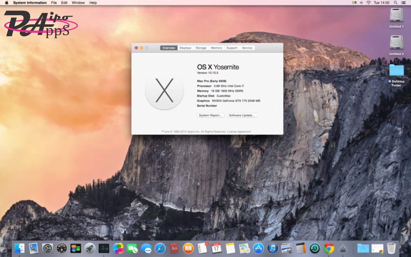Viewport: 411px width, 257px height.
Task: Open Reminders from the Dock
Action: [202, 248]
